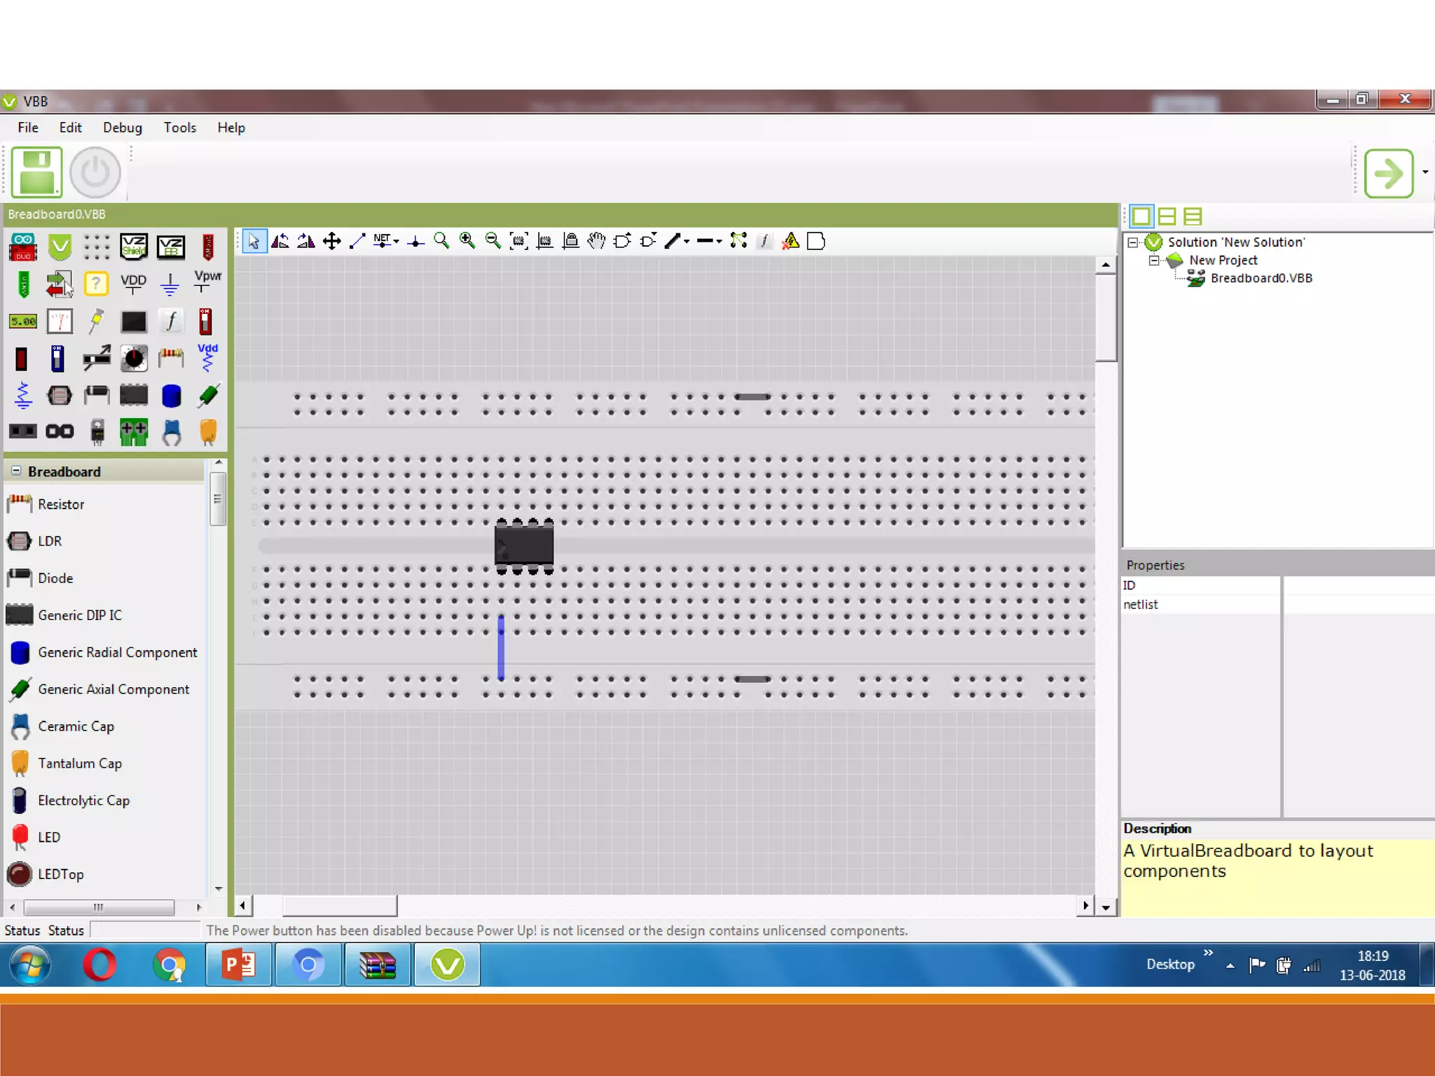Select the pan hand tool
The height and width of the screenshot is (1076, 1435).
pos(596,241)
